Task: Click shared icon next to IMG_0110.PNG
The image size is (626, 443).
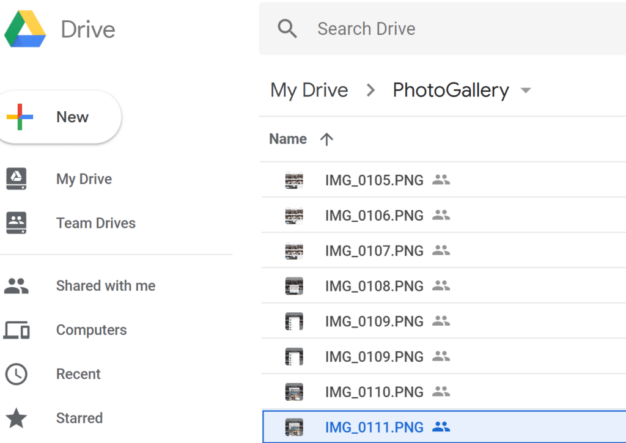Action: click(x=441, y=392)
